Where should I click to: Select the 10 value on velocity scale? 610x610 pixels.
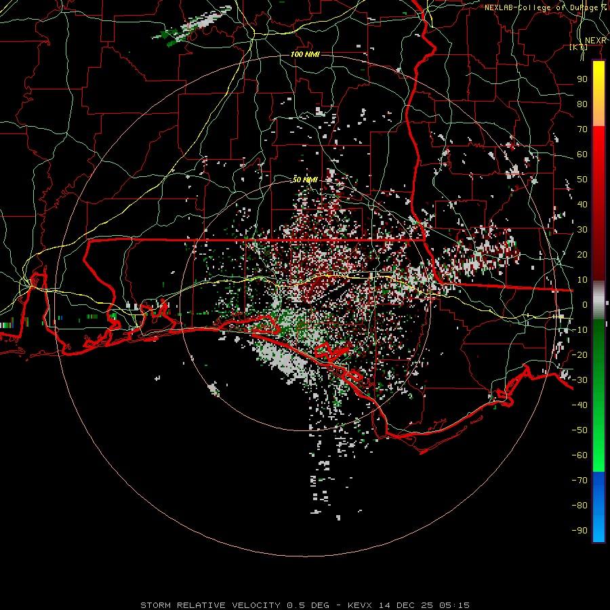coord(582,280)
